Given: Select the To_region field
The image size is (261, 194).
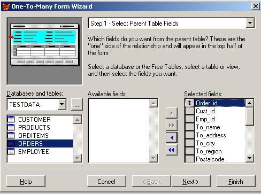Looking at the screenshot, I should pos(220,151).
